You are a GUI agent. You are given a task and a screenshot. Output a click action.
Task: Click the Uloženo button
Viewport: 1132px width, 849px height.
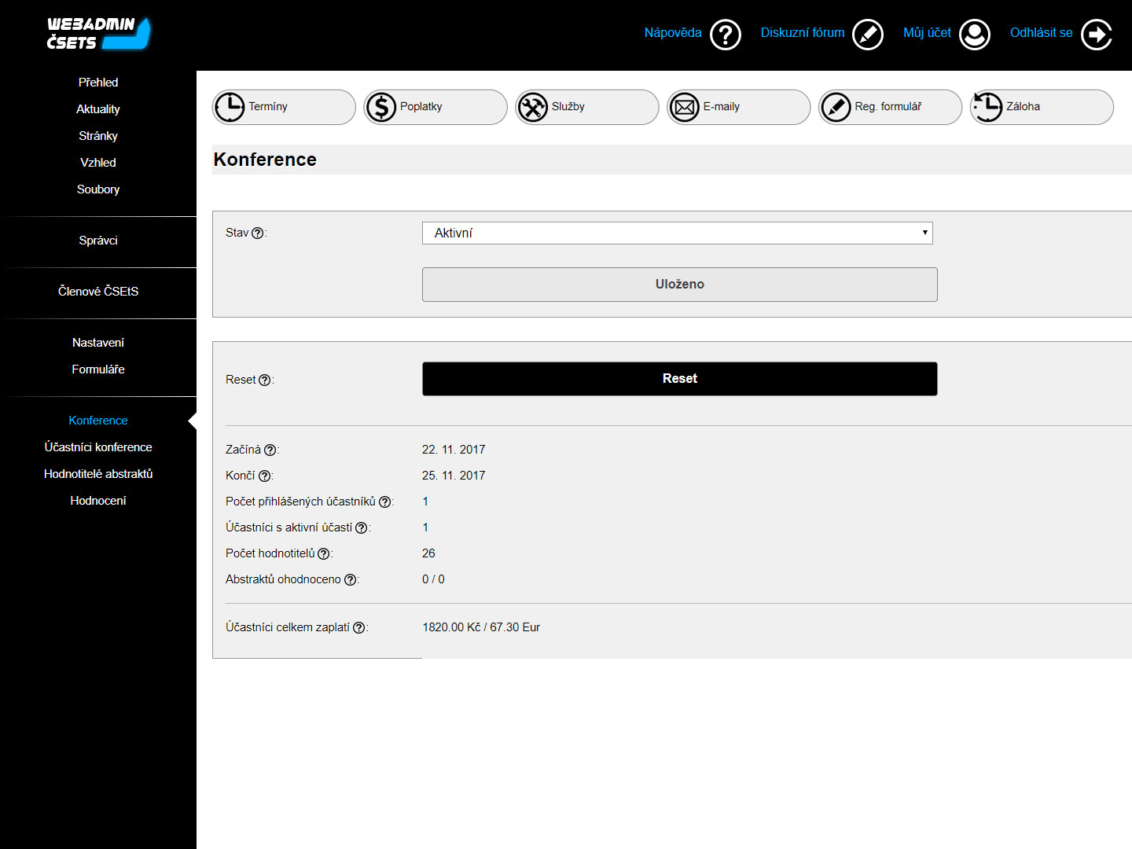coord(680,285)
